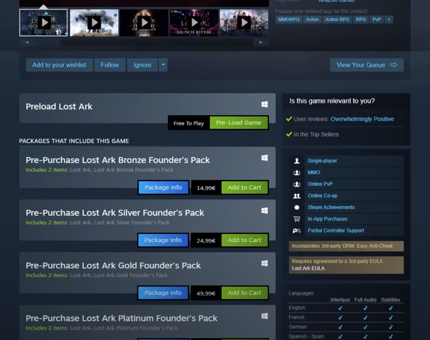
Task: Click the 14,99€ price label
Action: [x=206, y=188]
